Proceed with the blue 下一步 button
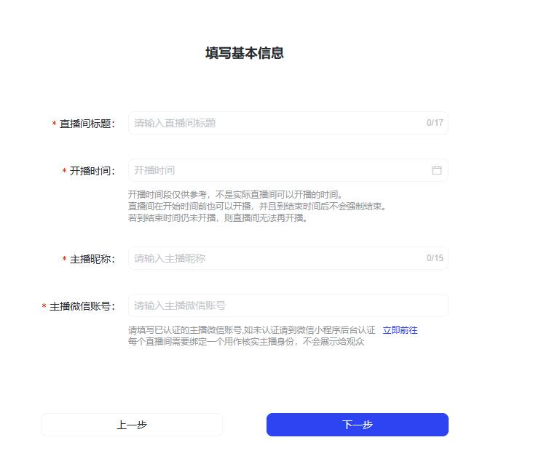The width and height of the screenshot is (560, 464). point(357,425)
